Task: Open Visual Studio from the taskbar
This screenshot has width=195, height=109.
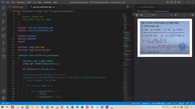Action: click(92, 107)
